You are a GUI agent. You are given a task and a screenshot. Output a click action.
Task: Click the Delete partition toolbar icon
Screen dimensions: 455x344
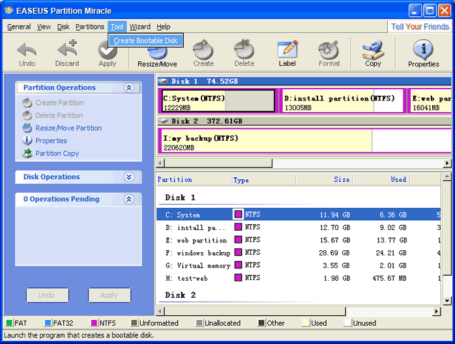[244, 50]
